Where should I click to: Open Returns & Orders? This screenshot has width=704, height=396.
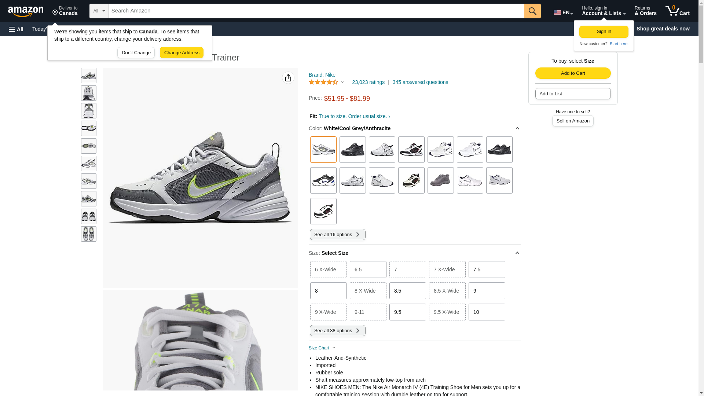tap(645, 11)
